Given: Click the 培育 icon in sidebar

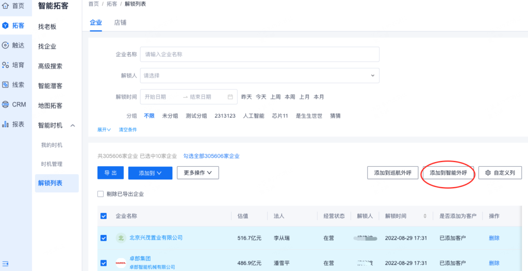Looking at the screenshot, I should click(5, 65).
